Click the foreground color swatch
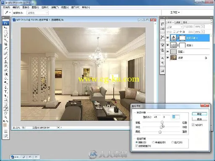The height and width of the screenshot is (161, 215). pos(5,125)
